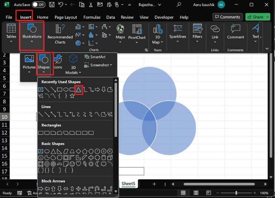The image size is (275, 198).
Task: Select the diamond shape in Basic Shapes
Action: (78, 151)
